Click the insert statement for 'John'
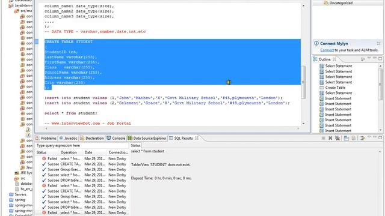The height and width of the screenshot is (216, 385). (x=164, y=98)
